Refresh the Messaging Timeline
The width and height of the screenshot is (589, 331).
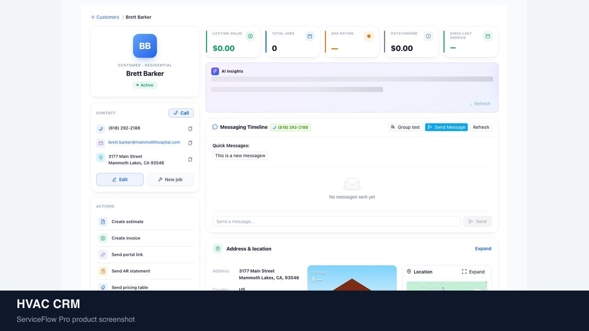click(481, 127)
